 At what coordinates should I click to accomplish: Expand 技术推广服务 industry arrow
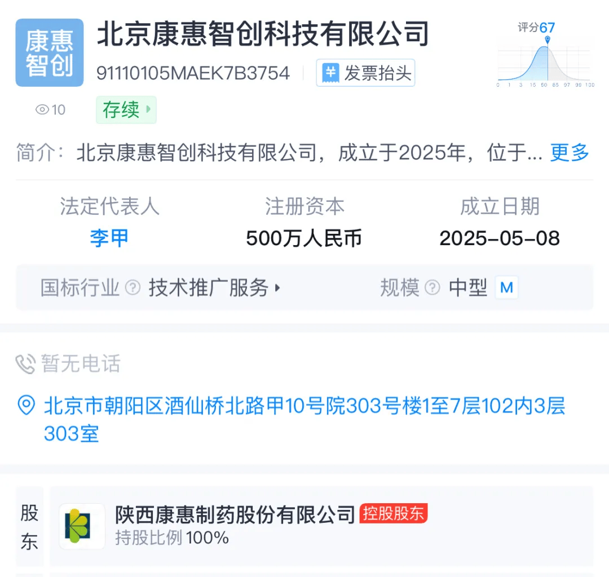(277, 287)
